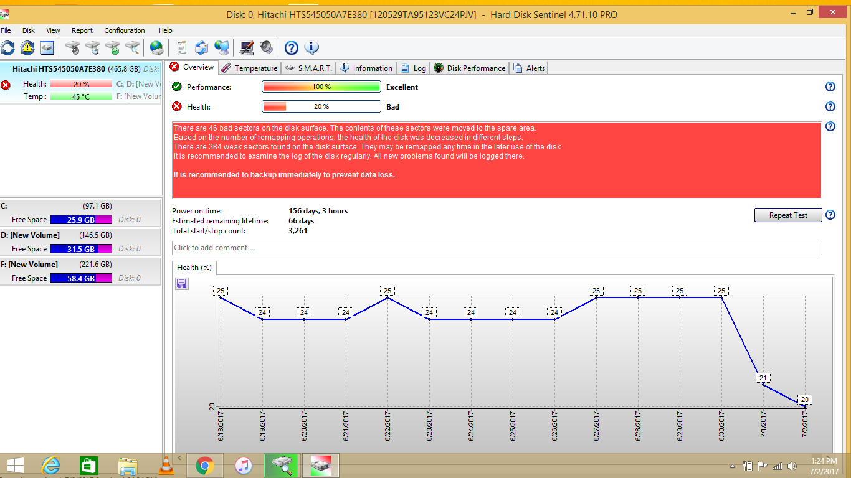851x478 pixels.
Task: Switch to the Disk Performance tab
Action: [469, 68]
